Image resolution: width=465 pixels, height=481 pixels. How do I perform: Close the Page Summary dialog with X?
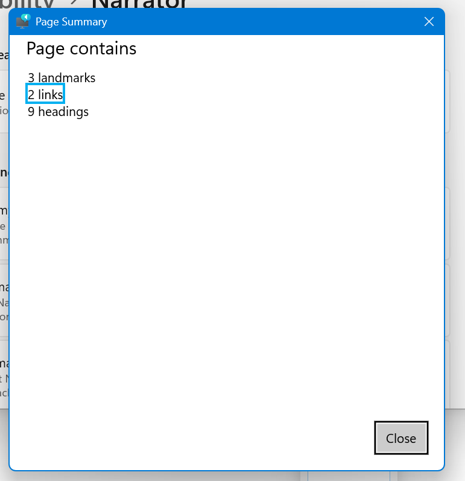[x=429, y=22]
